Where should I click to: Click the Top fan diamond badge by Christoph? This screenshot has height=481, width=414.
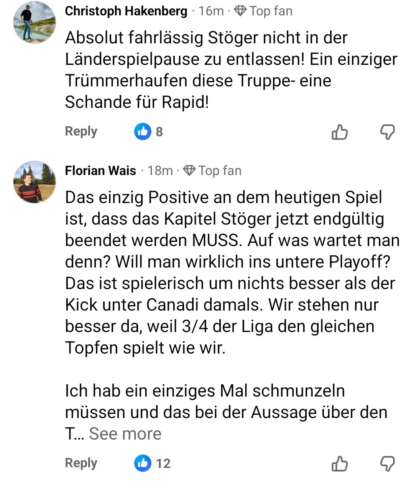pyautogui.click(x=240, y=11)
